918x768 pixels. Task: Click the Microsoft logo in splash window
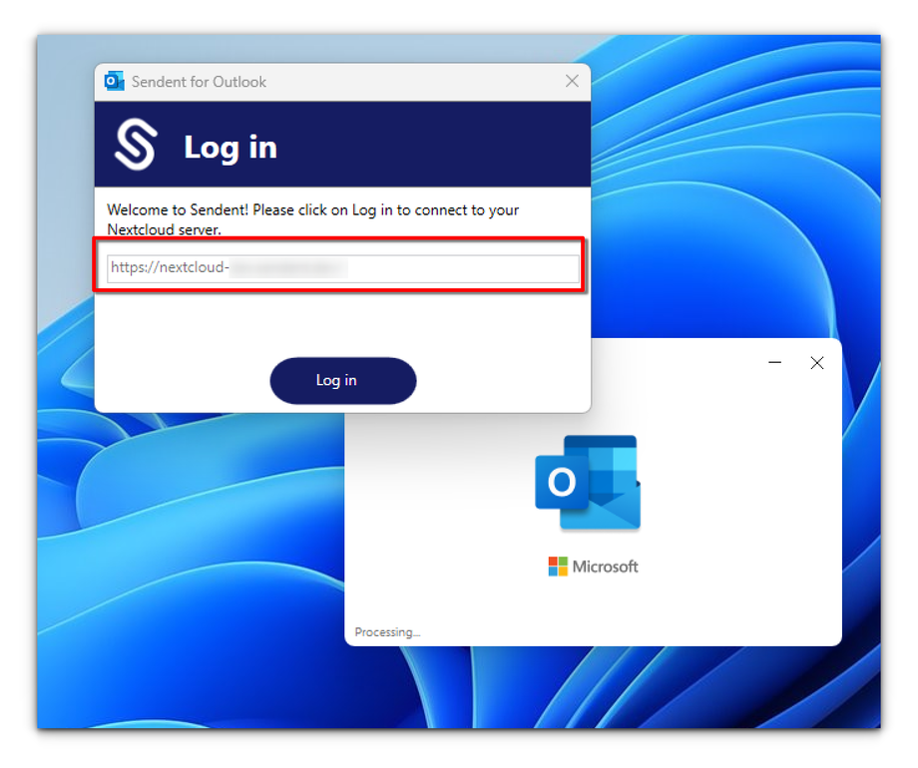(593, 567)
